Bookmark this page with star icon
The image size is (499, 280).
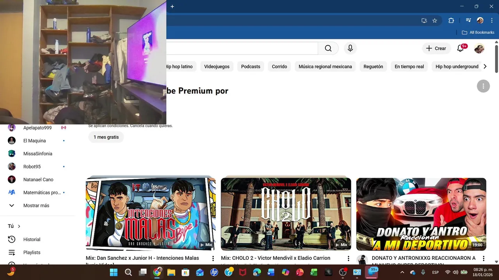pos(435,21)
